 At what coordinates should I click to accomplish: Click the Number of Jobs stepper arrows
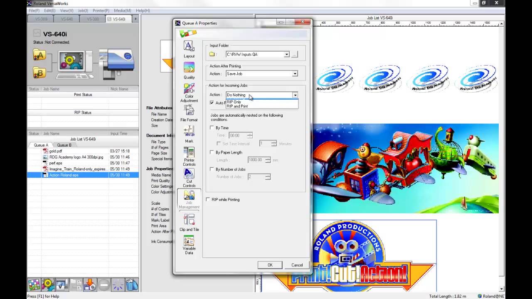coord(268,177)
